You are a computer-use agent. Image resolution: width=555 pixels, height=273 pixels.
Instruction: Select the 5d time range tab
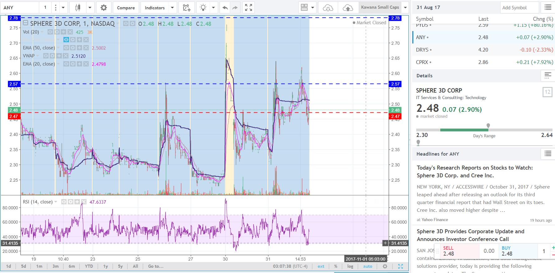[24, 266]
